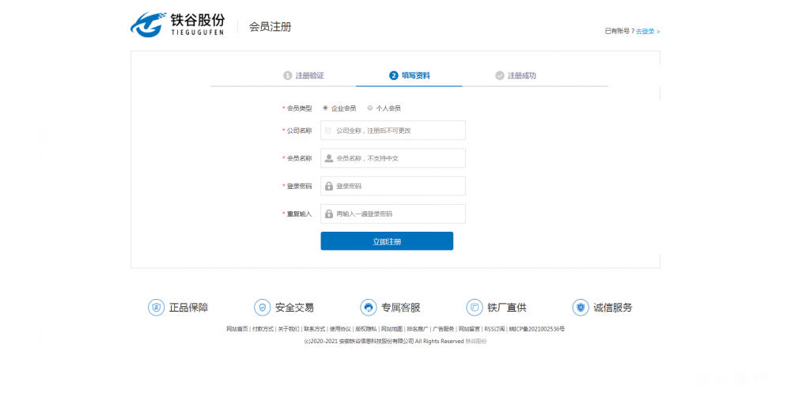Click the lock icon in 登录密码 field

point(329,186)
